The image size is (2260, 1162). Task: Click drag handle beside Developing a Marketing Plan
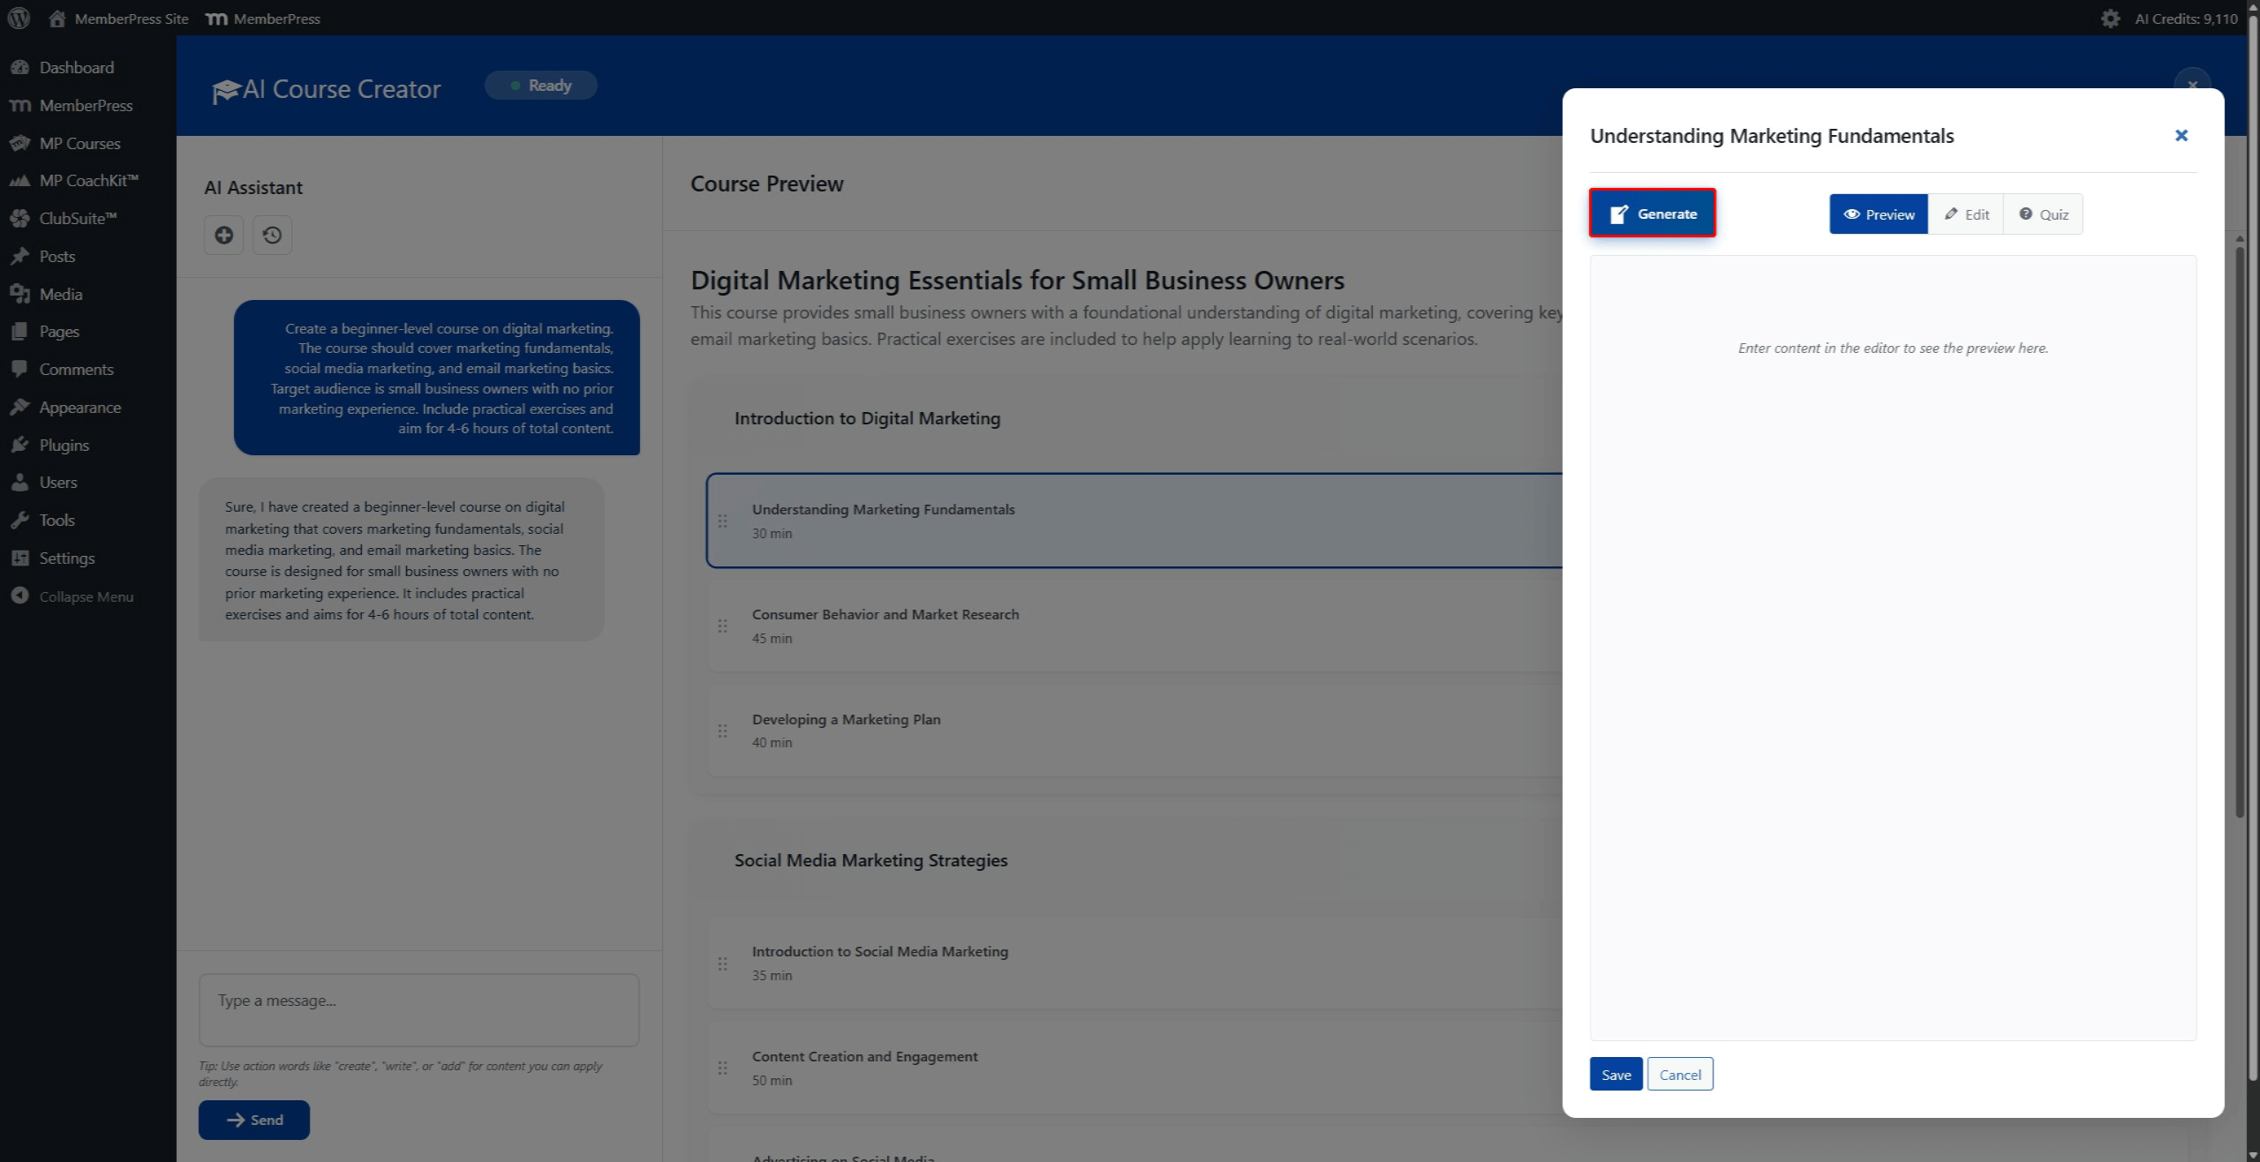[723, 731]
